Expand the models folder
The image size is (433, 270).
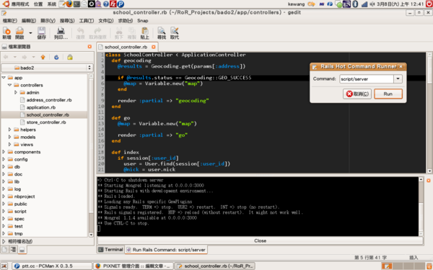pos(9,137)
